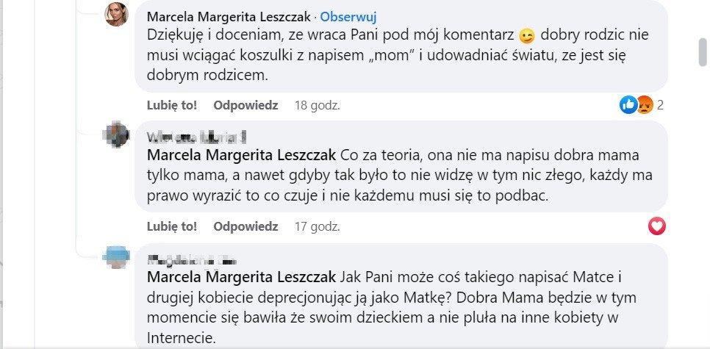Click the blurred avatar of the second commenter
The image size is (710, 349).
click(x=117, y=135)
